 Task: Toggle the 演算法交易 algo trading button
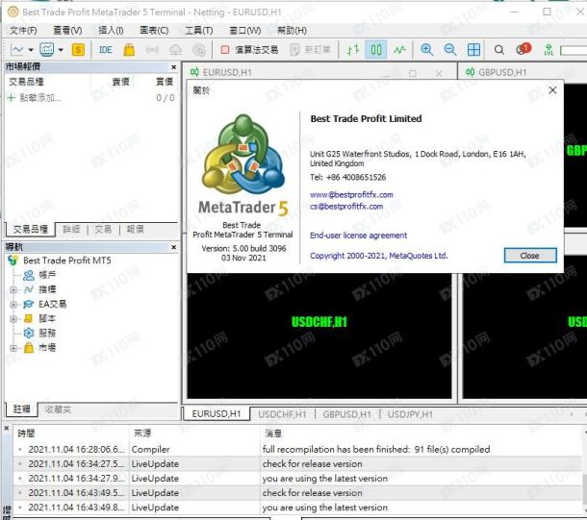click(249, 50)
